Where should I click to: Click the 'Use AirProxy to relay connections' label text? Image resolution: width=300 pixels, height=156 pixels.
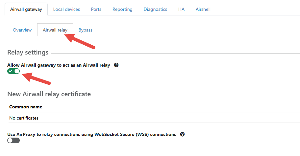point(91,134)
